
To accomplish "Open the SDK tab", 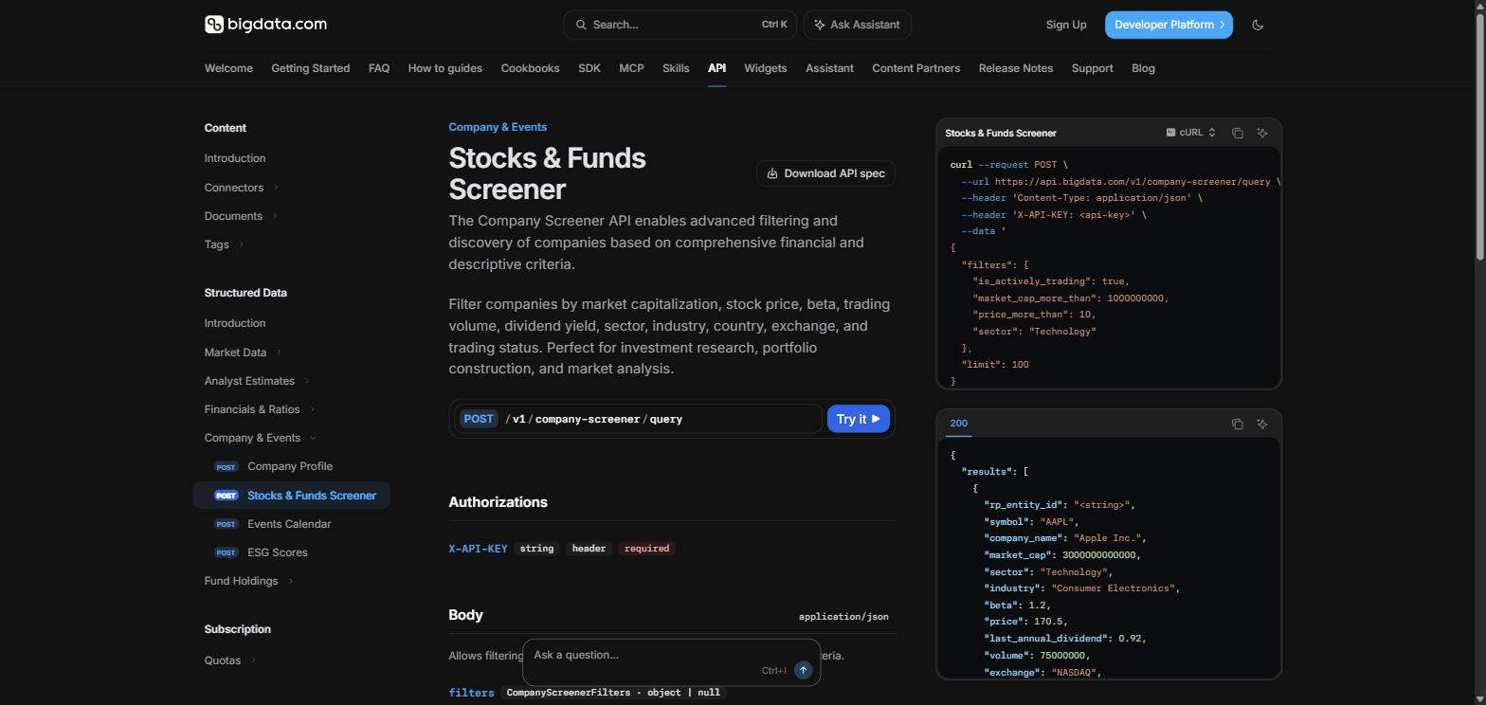I will 589,68.
